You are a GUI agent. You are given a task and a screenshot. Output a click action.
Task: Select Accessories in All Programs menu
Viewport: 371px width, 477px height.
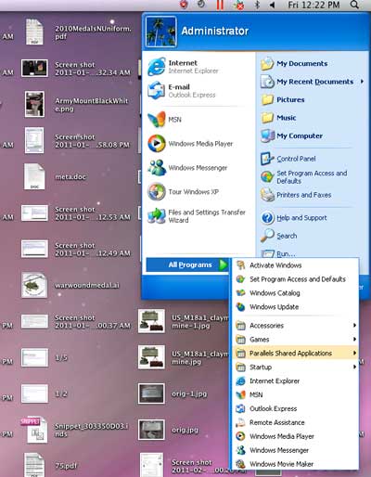[296, 326]
